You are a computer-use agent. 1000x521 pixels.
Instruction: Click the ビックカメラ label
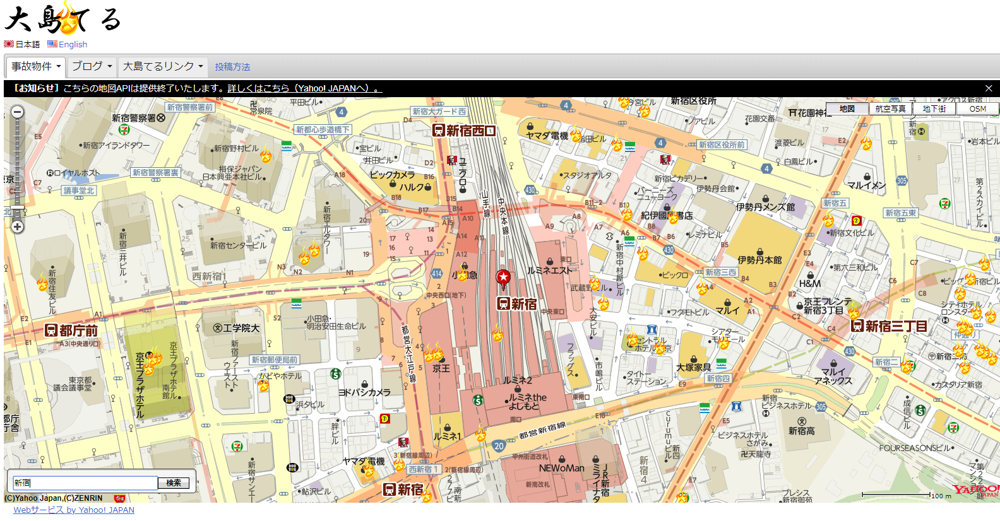click(392, 175)
